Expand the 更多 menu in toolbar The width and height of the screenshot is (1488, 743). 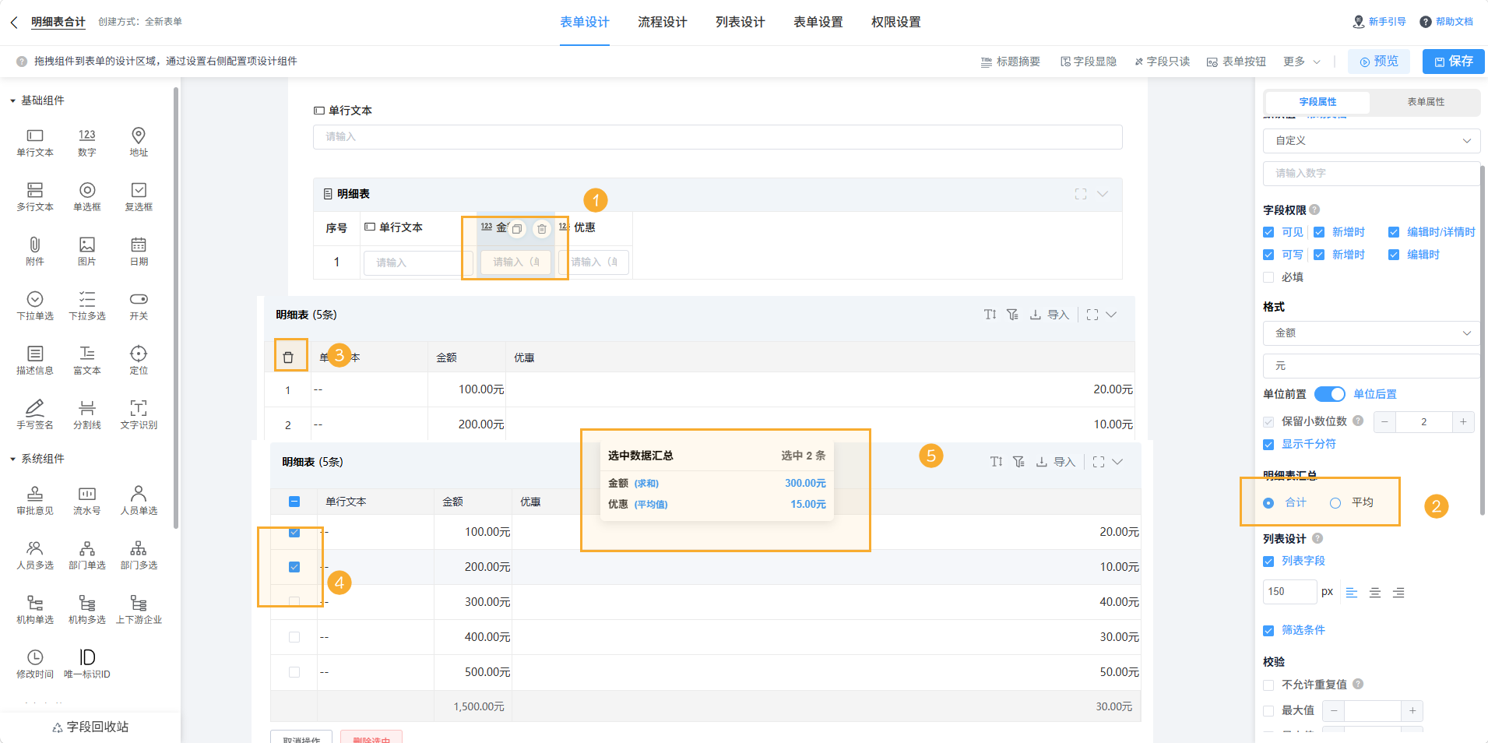(1302, 62)
